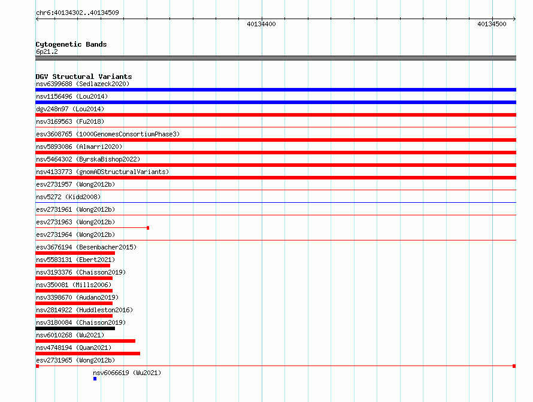
Task: Select the small blue square for nsv6066619
Action: pyautogui.click(x=95, y=379)
